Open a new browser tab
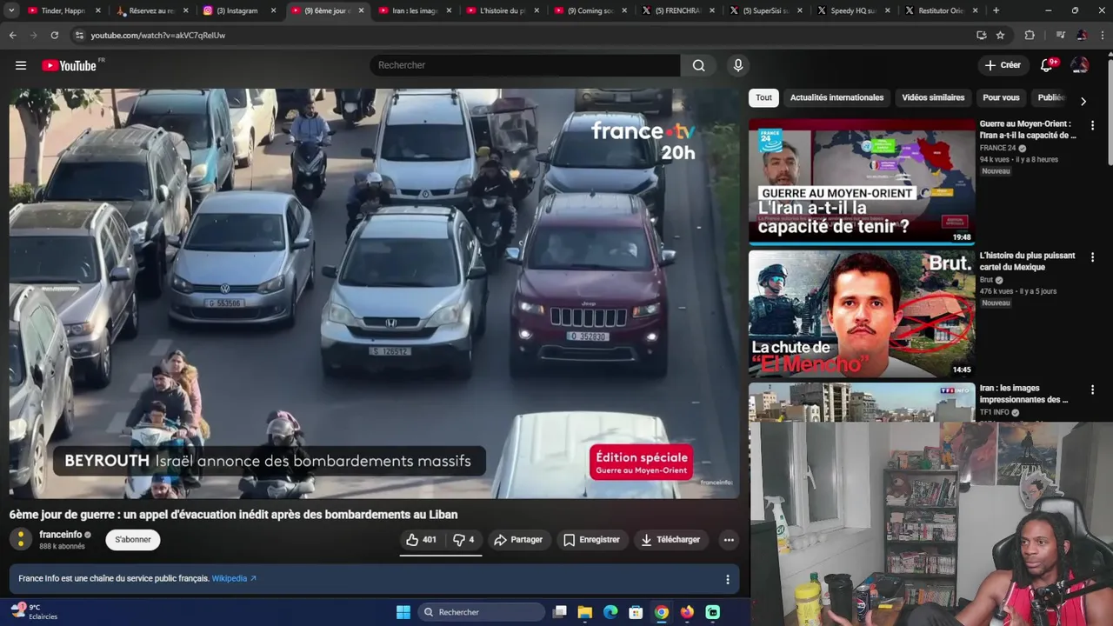Screen dimensions: 1113x626 coord(996,10)
